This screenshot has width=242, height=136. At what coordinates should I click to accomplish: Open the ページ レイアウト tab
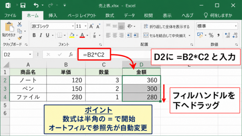(x=82, y=15)
